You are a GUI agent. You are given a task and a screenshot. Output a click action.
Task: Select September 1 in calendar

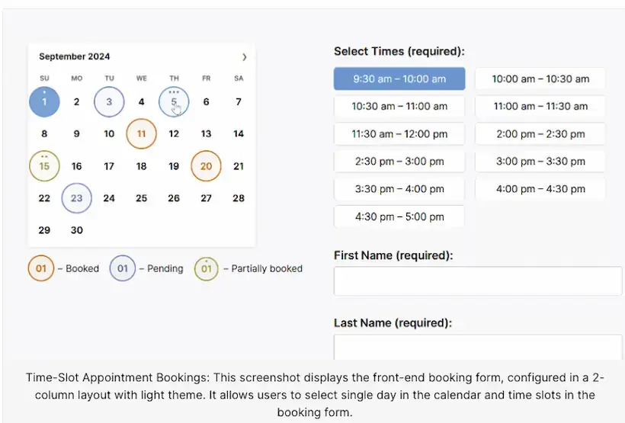click(x=44, y=101)
